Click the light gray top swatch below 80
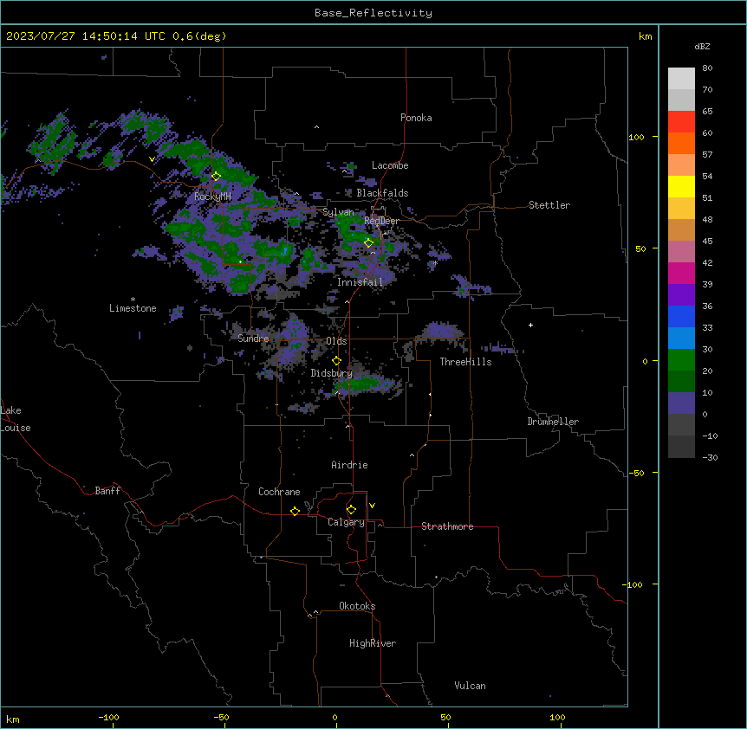 681,79
